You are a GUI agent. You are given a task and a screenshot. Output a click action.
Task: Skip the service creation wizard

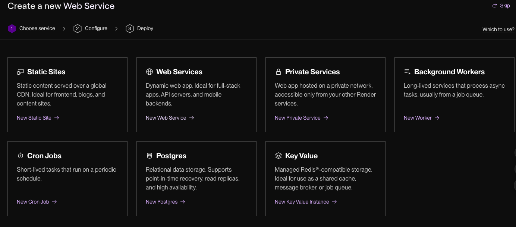point(501,6)
